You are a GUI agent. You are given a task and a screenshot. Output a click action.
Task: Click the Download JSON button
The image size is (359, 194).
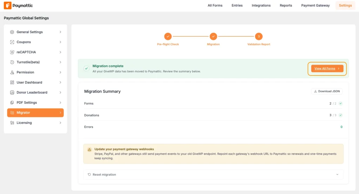pyautogui.click(x=327, y=91)
